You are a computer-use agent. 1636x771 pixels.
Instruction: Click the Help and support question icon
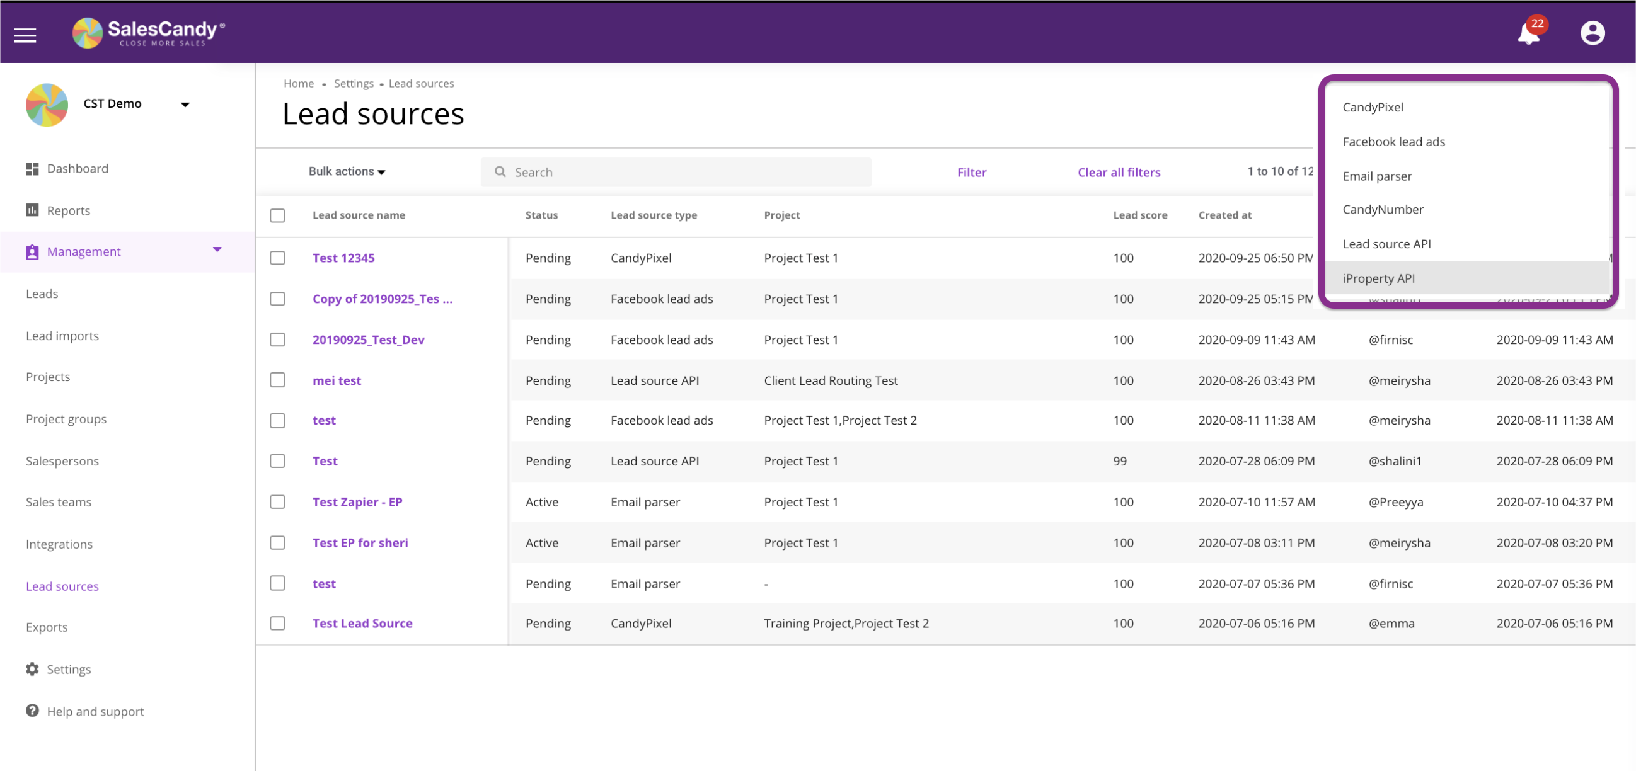point(32,711)
